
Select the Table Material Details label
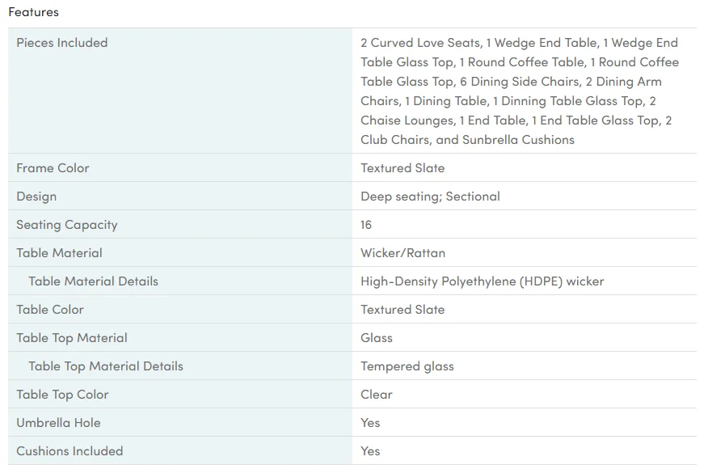click(x=93, y=281)
